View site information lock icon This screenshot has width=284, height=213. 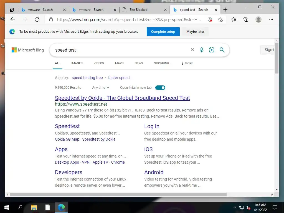click(51, 19)
